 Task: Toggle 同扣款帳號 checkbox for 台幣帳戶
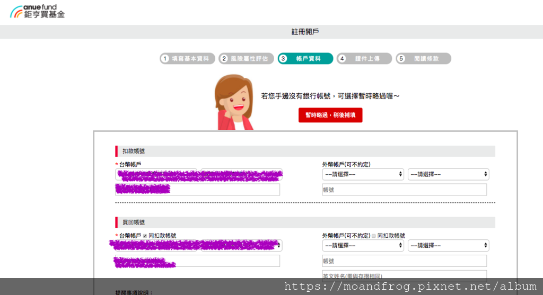tap(145, 236)
